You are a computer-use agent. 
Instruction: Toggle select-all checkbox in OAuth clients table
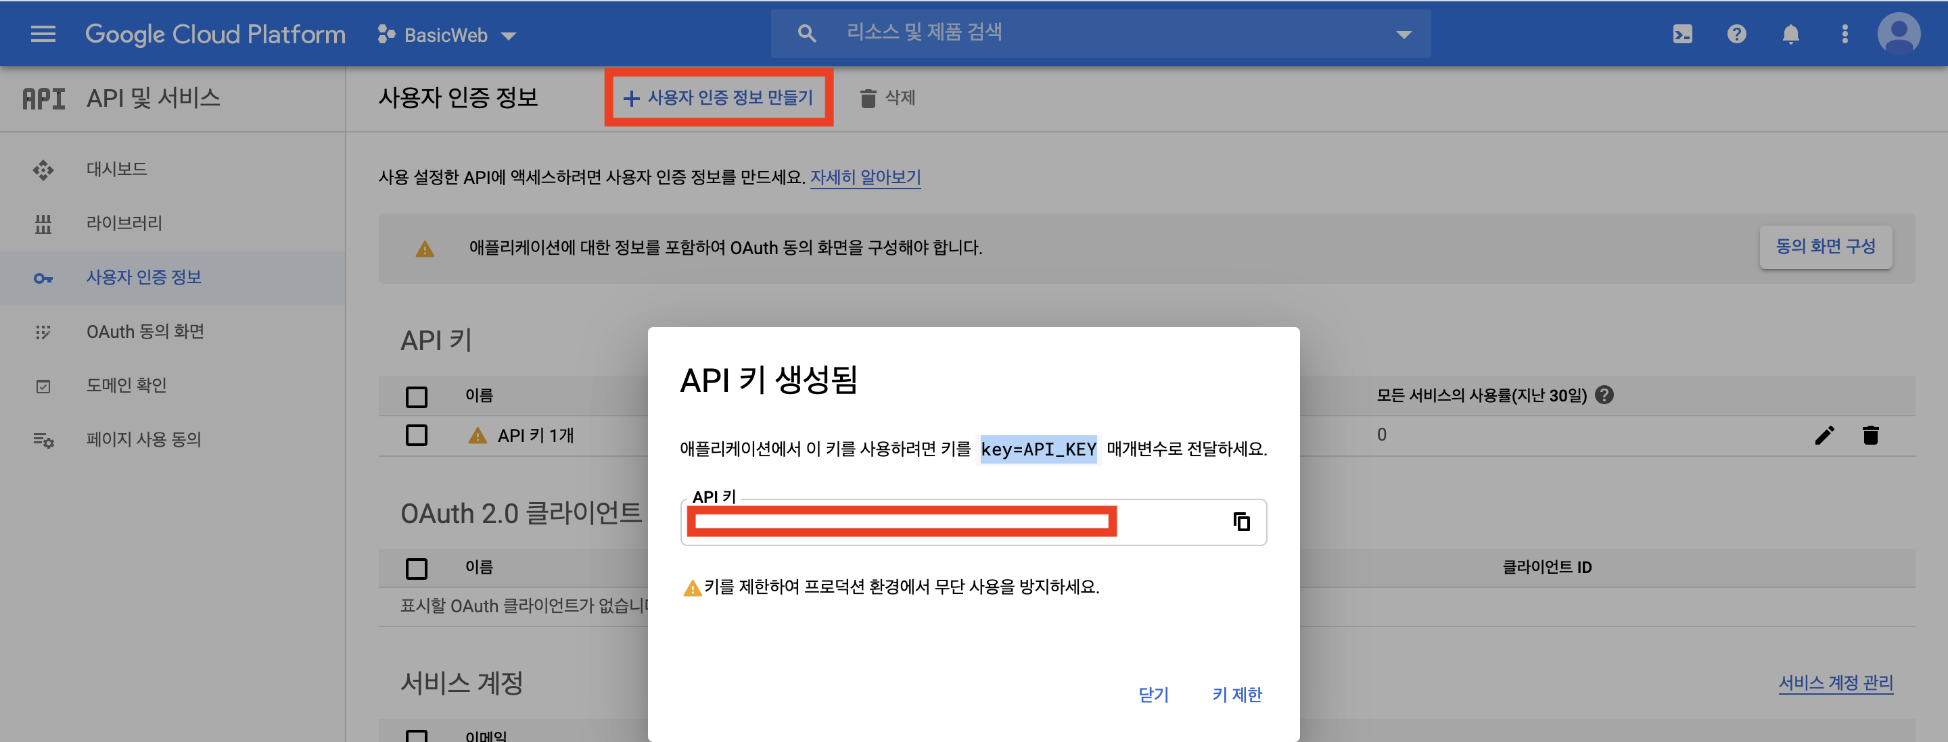[417, 568]
